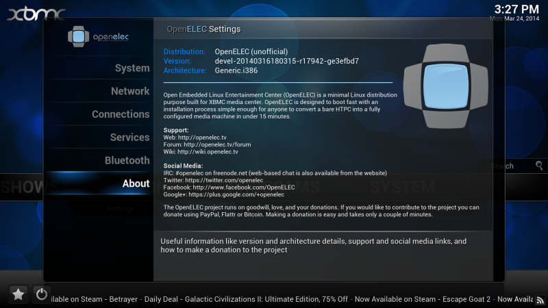
Task: Click the small OpenELEC sidebar logo
Action: point(98,36)
